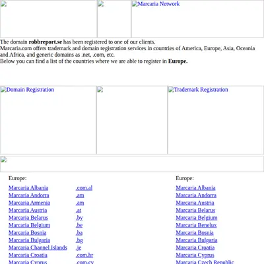Click the .bg domain link
This screenshot has height=264, width=264.
(x=79, y=240)
